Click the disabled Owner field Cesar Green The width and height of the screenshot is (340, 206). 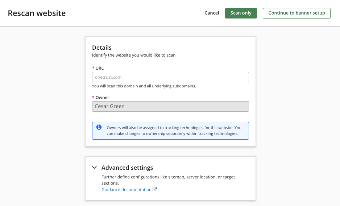pos(170,106)
